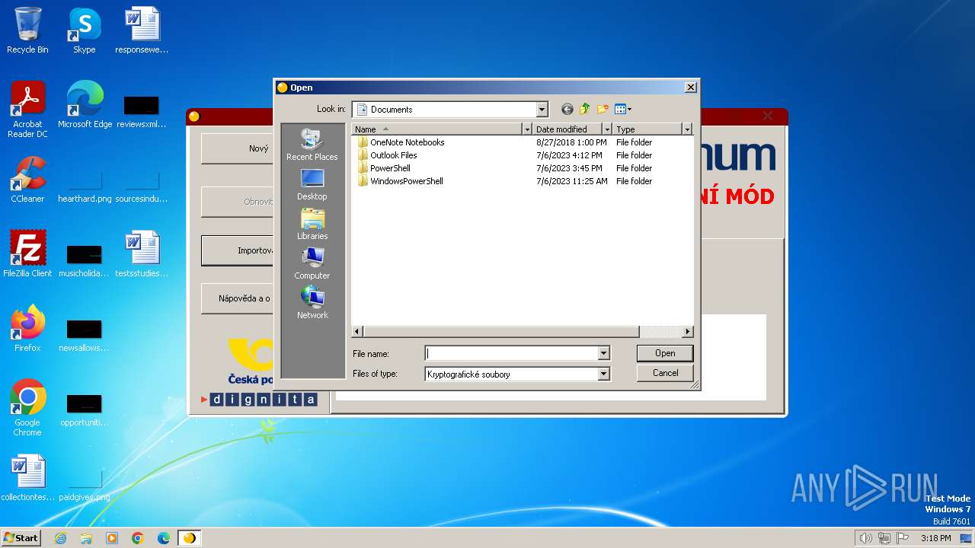Sort file list by Date modified column
This screenshot has width=975, height=548.
pos(567,129)
